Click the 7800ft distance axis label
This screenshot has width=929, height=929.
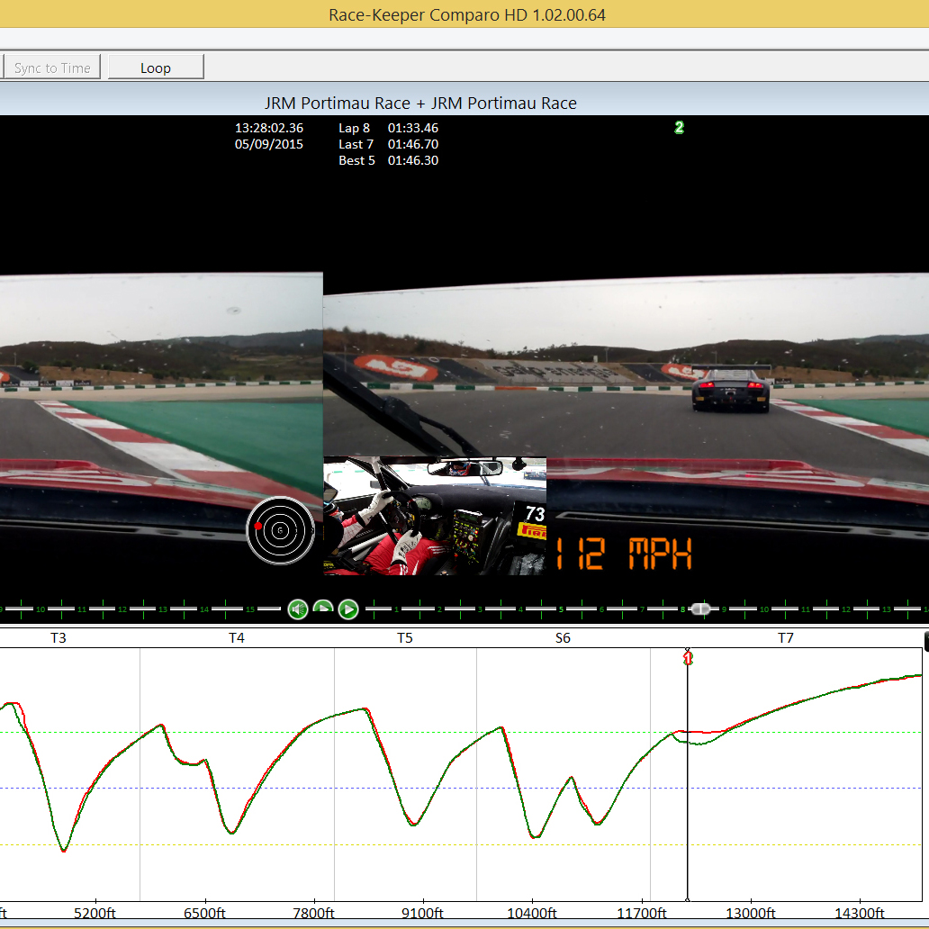[314, 913]
